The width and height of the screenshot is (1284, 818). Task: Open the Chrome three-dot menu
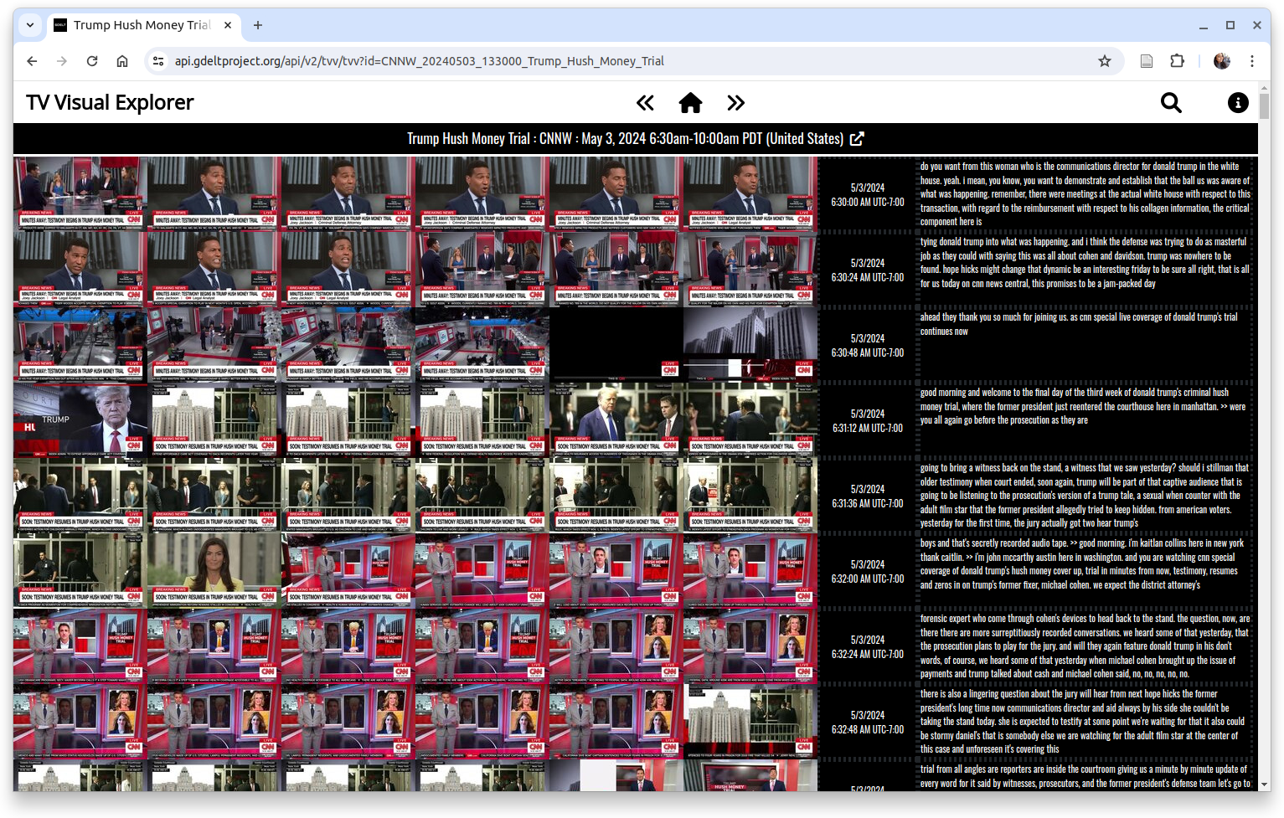pos(1252,61)
